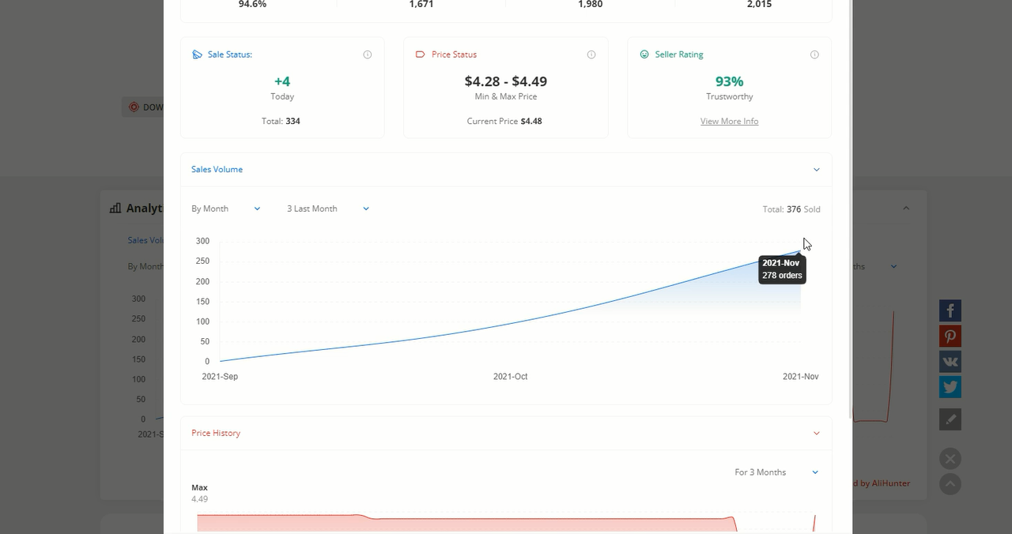Open the View More Info link
This screenshot has width=1012, height=534.
click(x=729, y=122)
